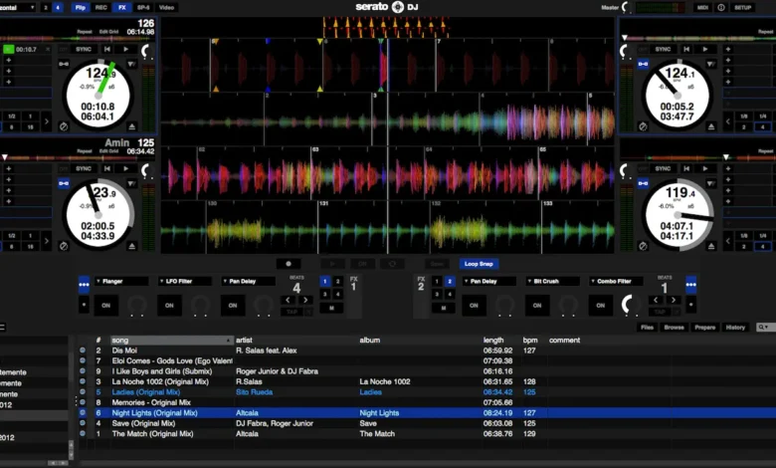Toggle keylock on the 123.9 BPM deck
776x468 pixels.
coord(64,183)
